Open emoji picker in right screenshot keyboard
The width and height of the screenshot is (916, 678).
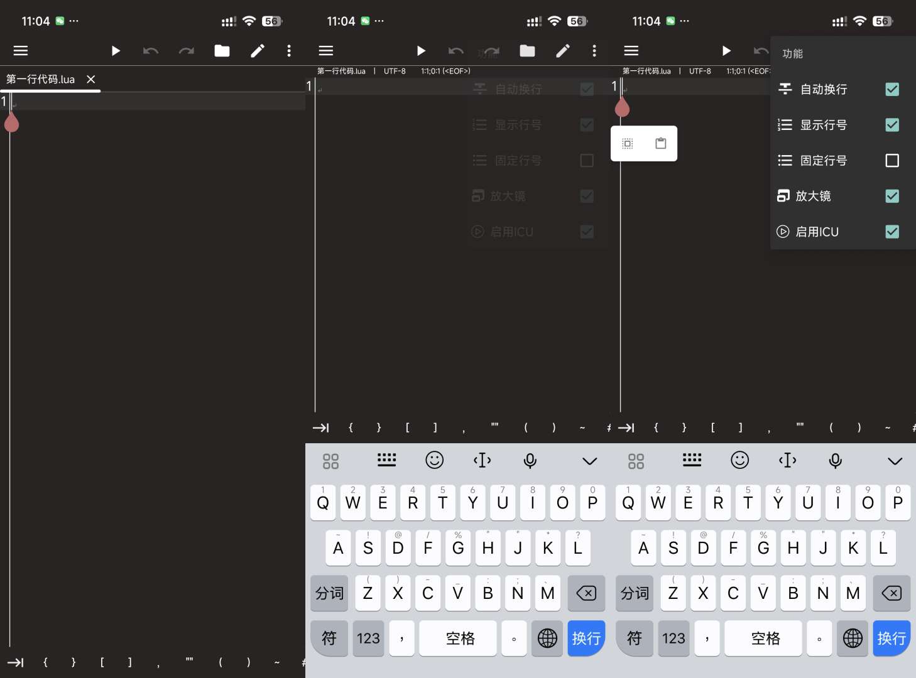pos(739,460)
